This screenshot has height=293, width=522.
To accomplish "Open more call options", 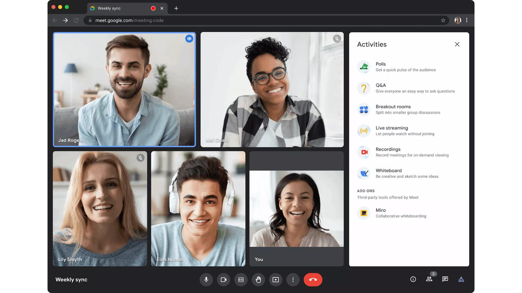I will tap(293, 279).
